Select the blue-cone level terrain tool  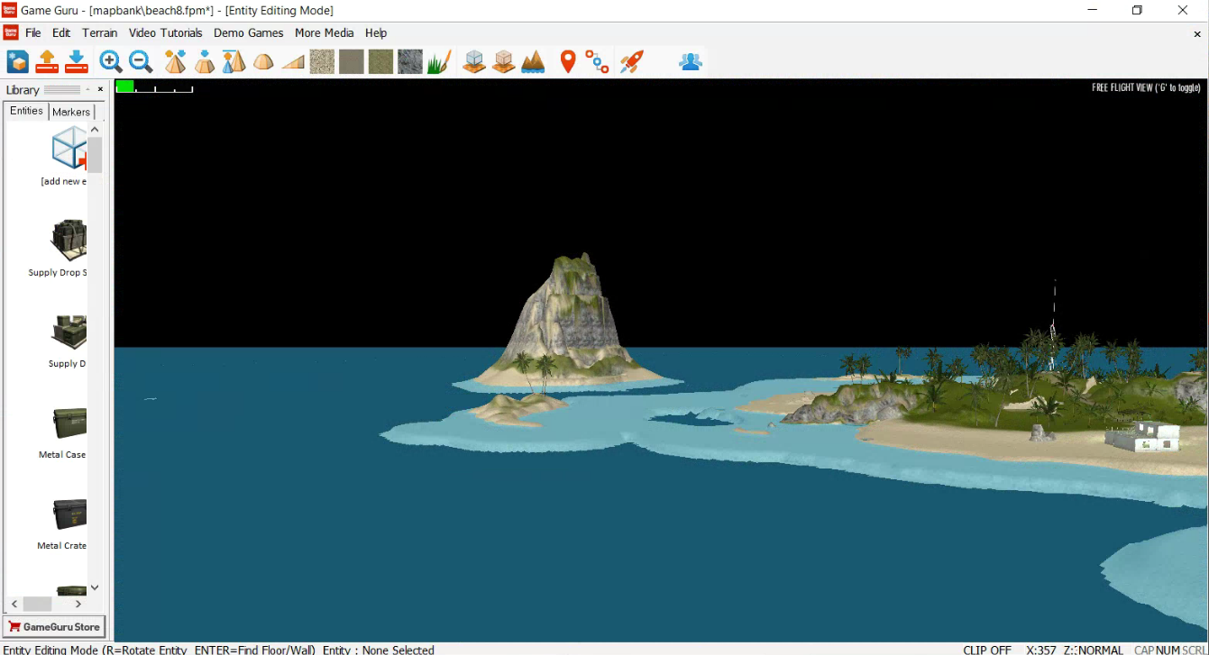coord(234,61)
